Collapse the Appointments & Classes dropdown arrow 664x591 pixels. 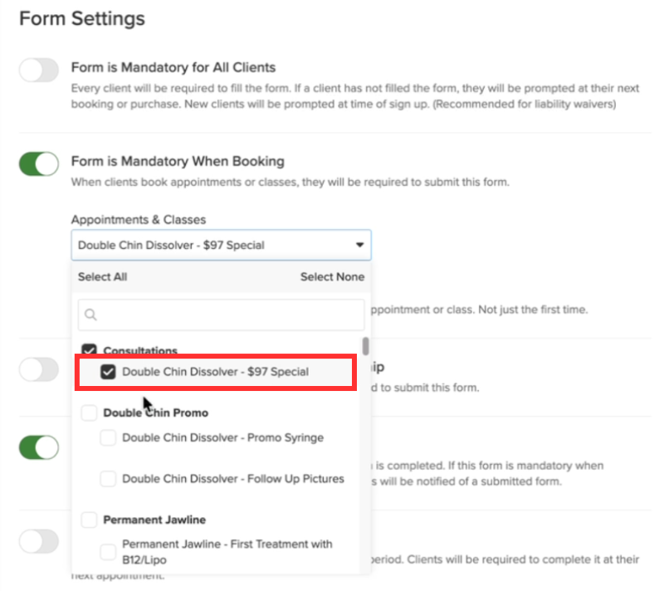359,246
